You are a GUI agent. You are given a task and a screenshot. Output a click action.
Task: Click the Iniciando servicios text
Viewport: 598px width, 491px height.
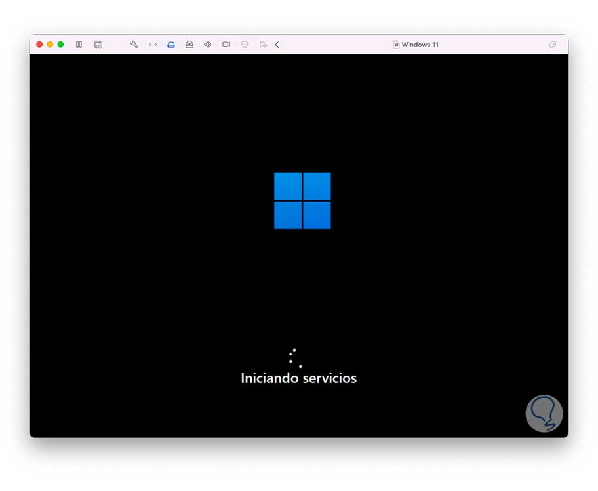coord(298,378)
